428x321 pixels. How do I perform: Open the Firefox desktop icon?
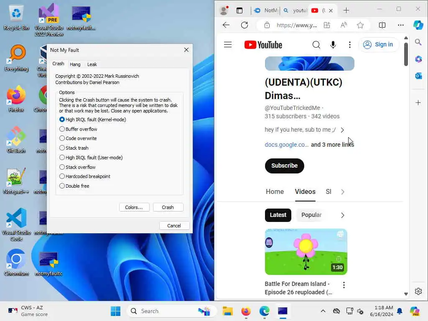16,99
